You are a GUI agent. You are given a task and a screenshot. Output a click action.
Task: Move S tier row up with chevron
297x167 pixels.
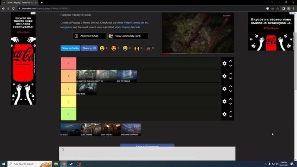coord(231,61)
